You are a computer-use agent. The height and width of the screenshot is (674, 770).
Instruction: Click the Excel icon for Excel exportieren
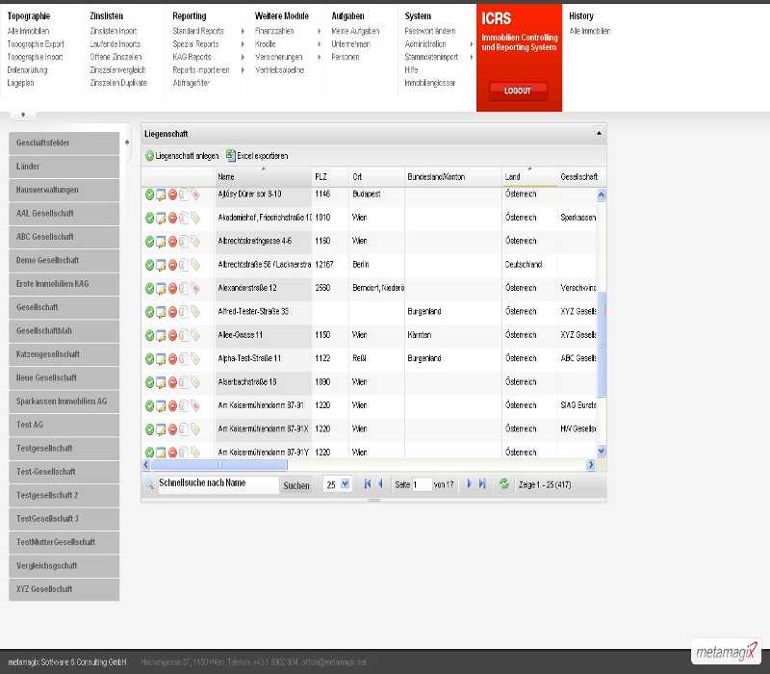point(230,156)
